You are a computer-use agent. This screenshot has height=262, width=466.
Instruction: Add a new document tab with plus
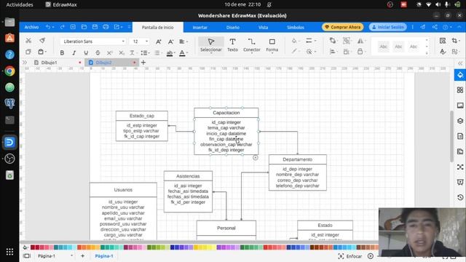tap(143, 63)
